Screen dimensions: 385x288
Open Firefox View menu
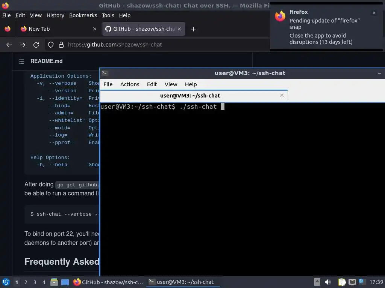[x=36, y=15]
